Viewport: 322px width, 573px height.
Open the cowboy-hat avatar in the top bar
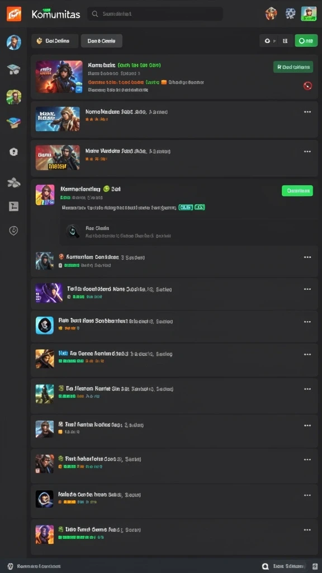[271, 14]
